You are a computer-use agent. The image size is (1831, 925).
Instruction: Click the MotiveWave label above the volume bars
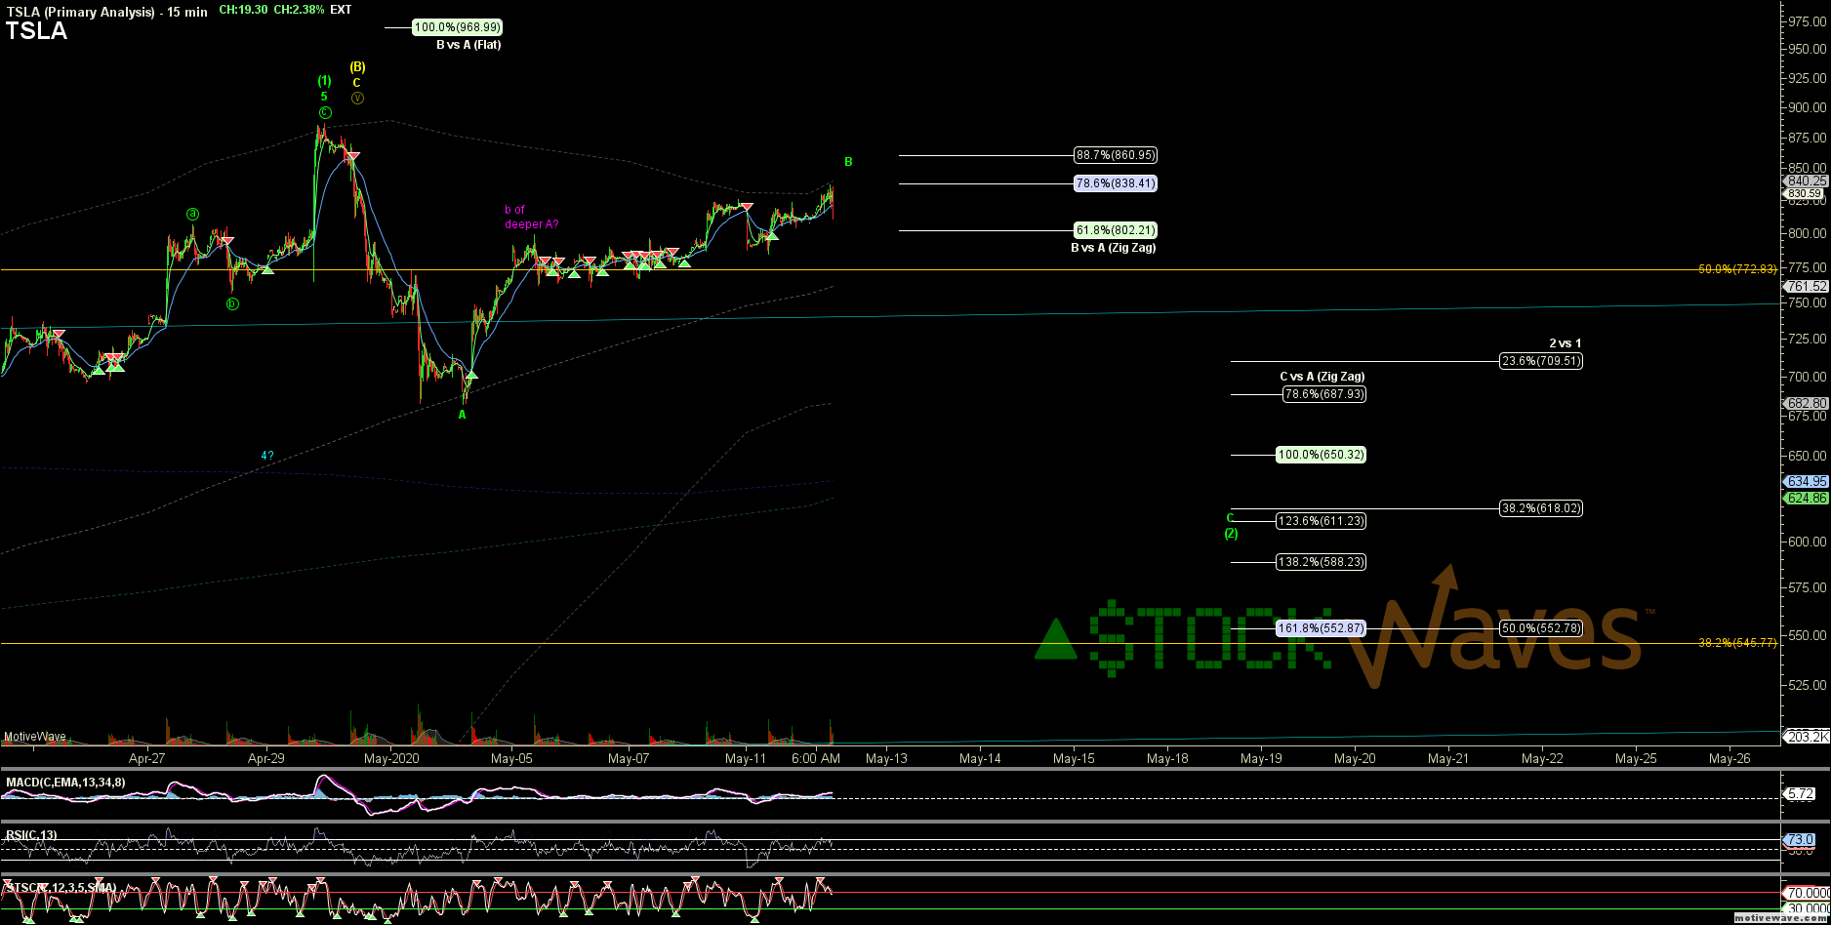click(35, 737)
